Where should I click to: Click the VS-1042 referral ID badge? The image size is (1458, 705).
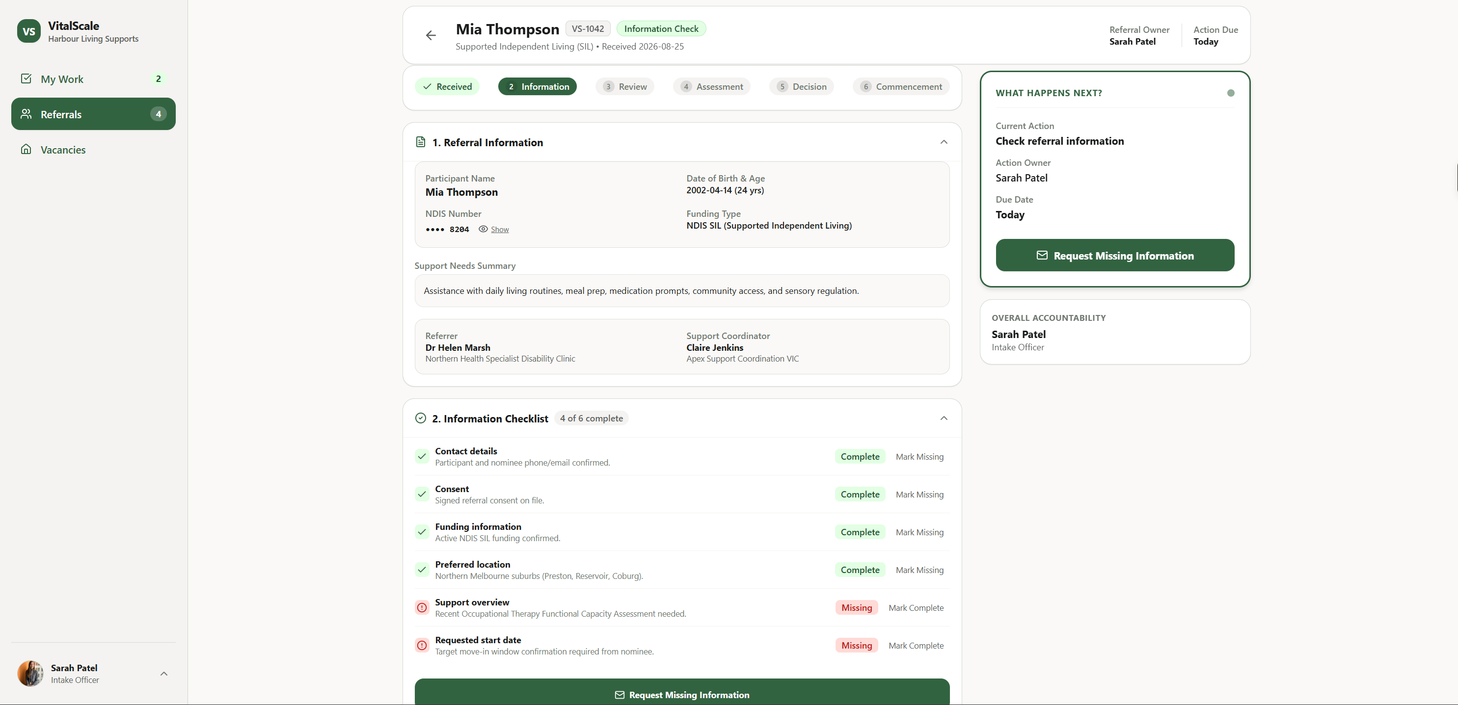(588, 29)
